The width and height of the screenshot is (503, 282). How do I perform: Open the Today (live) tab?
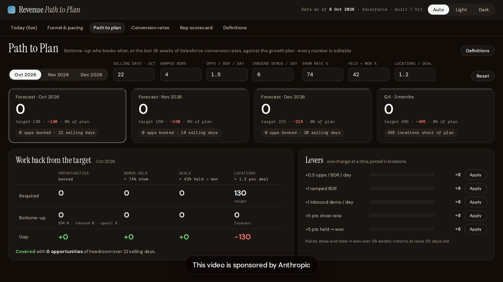[24, 28]
